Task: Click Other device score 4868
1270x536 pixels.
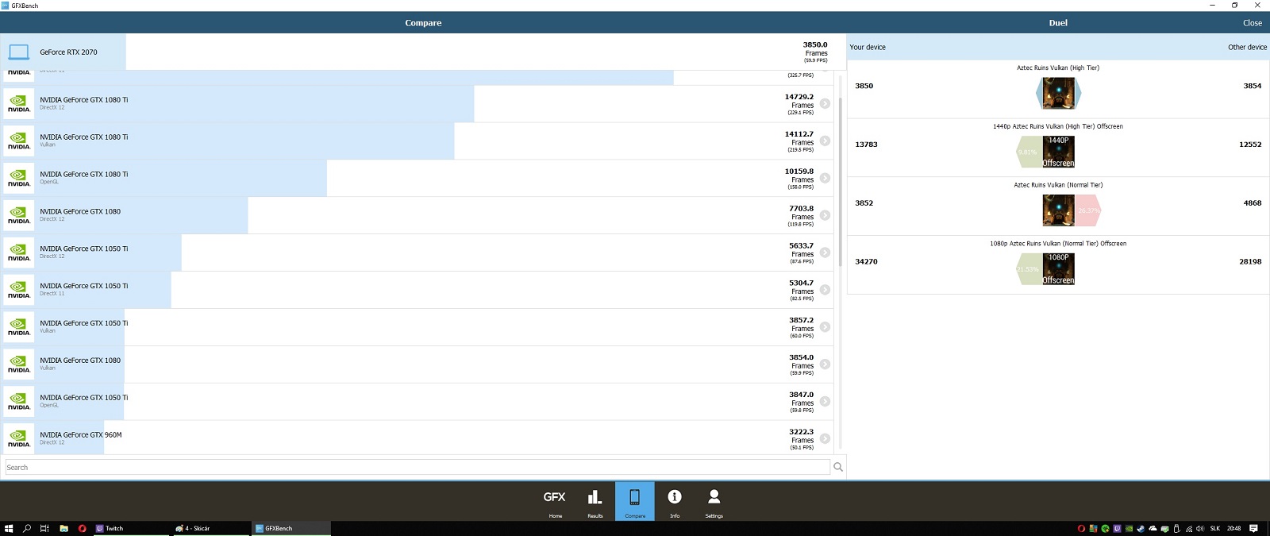Action: tap(1253, 203)
